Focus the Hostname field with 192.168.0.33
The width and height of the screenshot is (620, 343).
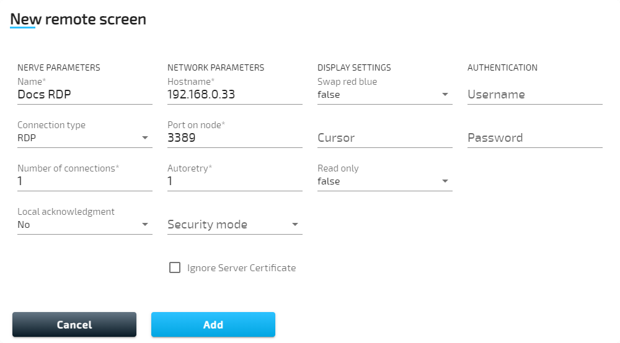(234, 95)
